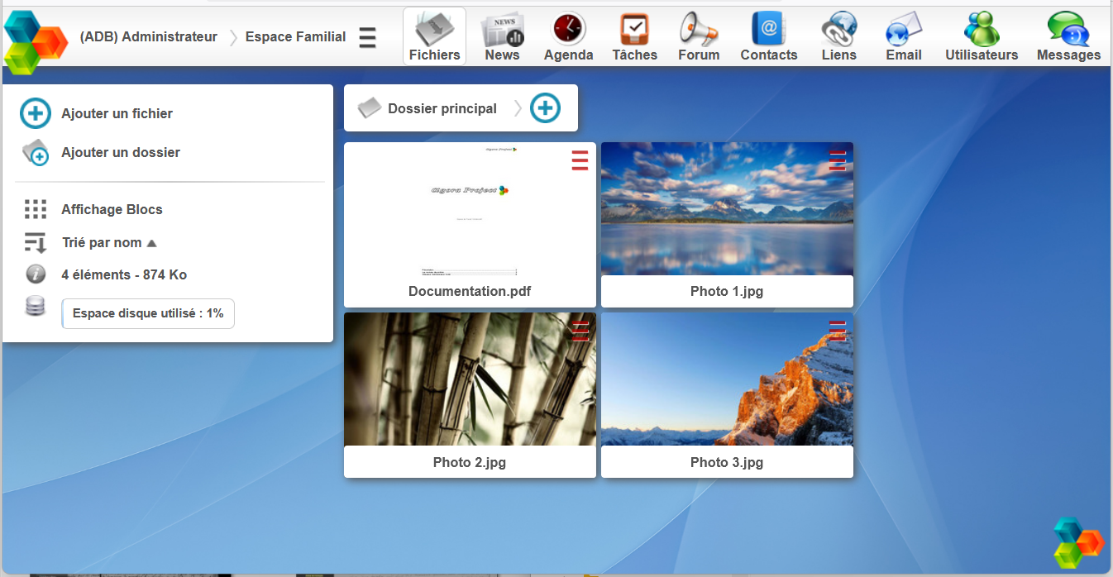Open the Messages chat icon
This screenshot has width=1113, height=577.
click(x=1068, y=30)
